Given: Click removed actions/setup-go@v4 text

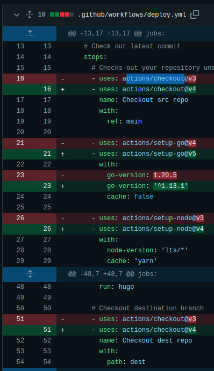Looking at the screenshot, I should 159,143.
